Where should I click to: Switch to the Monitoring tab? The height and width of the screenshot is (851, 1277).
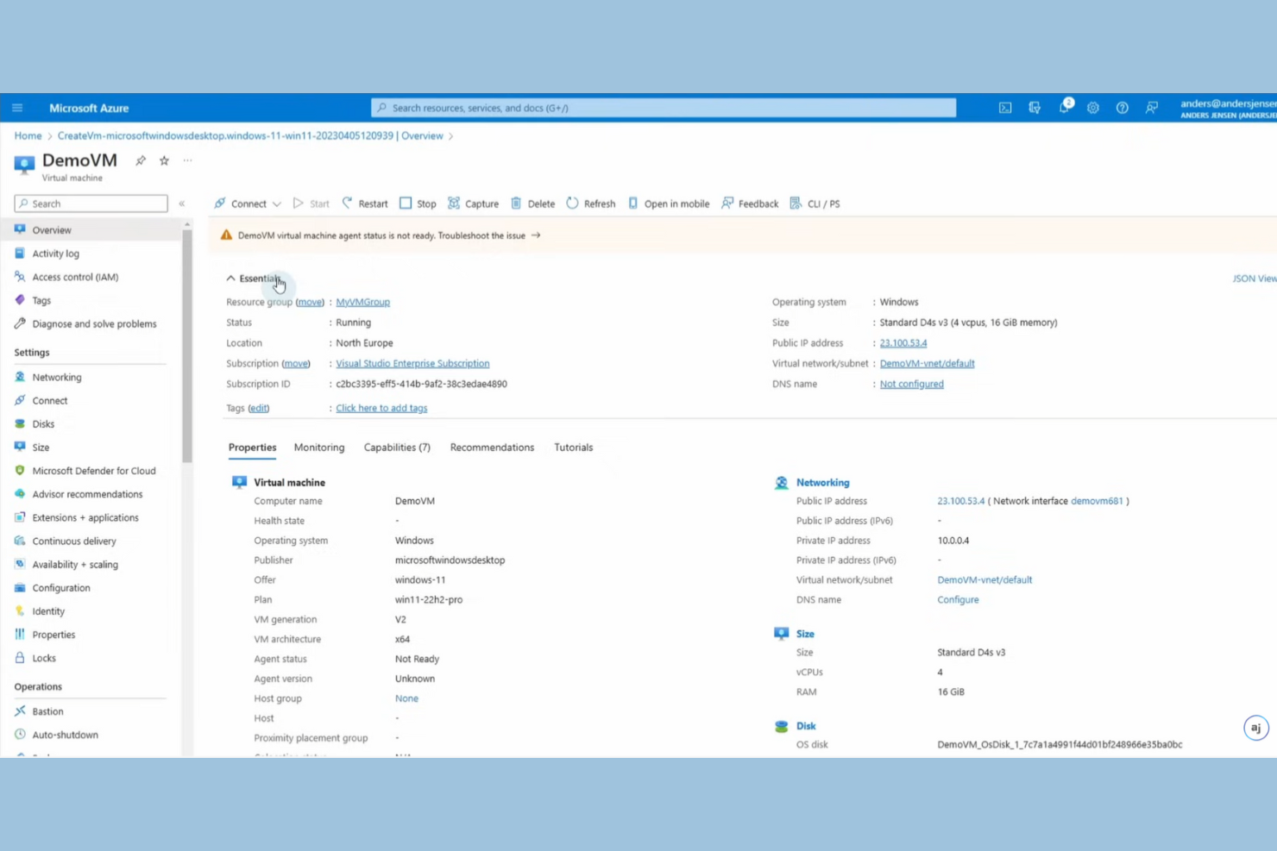(319, 447)
